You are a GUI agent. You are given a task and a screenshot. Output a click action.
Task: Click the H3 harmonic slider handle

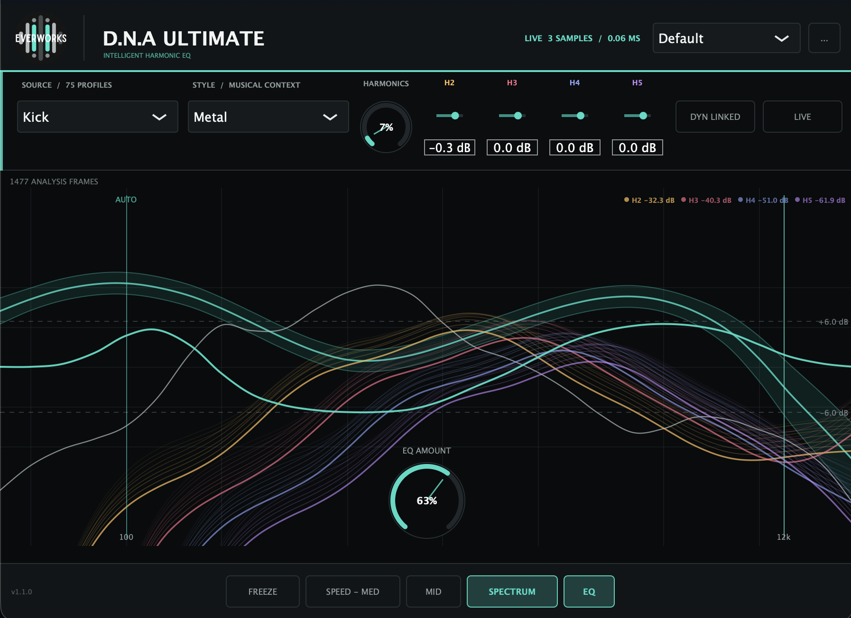(x=518, y=116)
